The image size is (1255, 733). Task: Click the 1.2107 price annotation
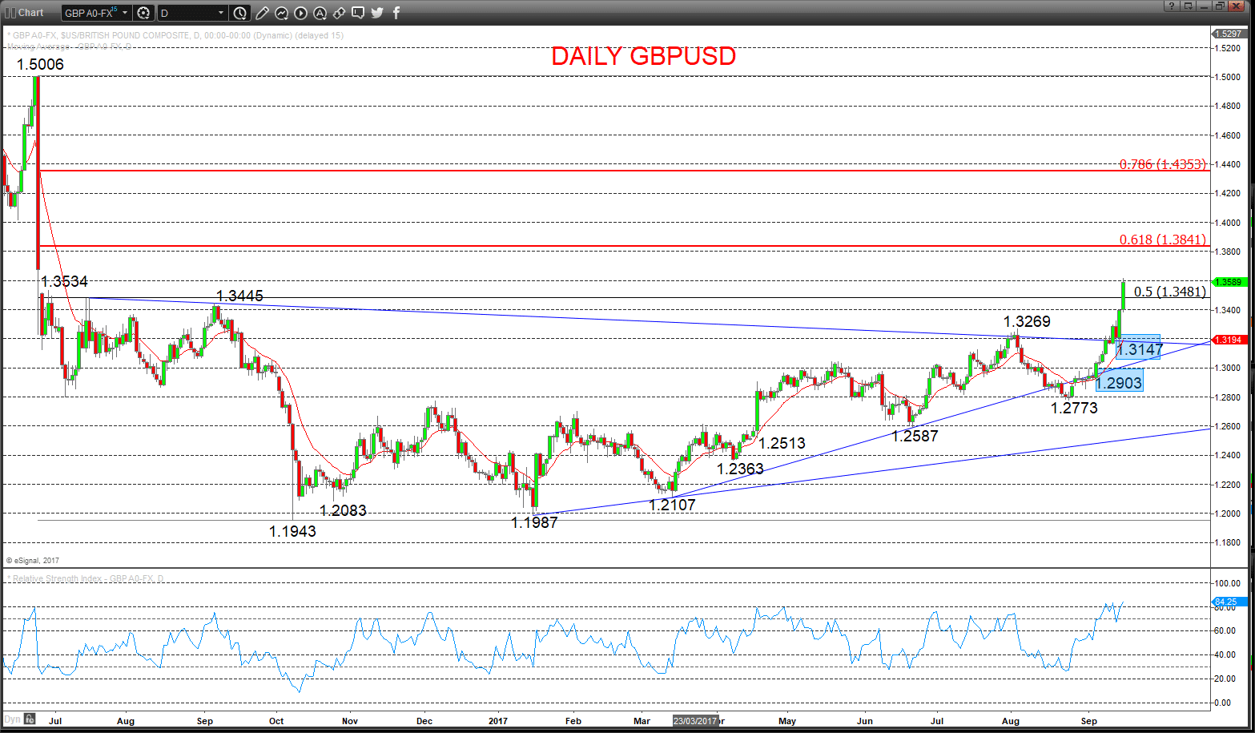pyautogui.click(x=672, y=505)
